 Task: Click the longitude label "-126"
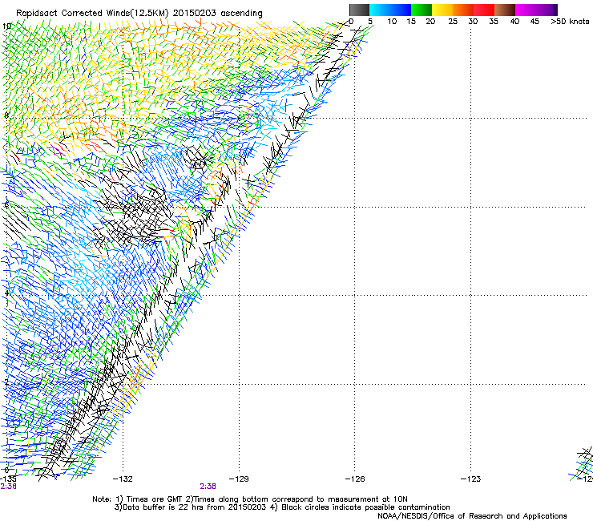point(355,479)
